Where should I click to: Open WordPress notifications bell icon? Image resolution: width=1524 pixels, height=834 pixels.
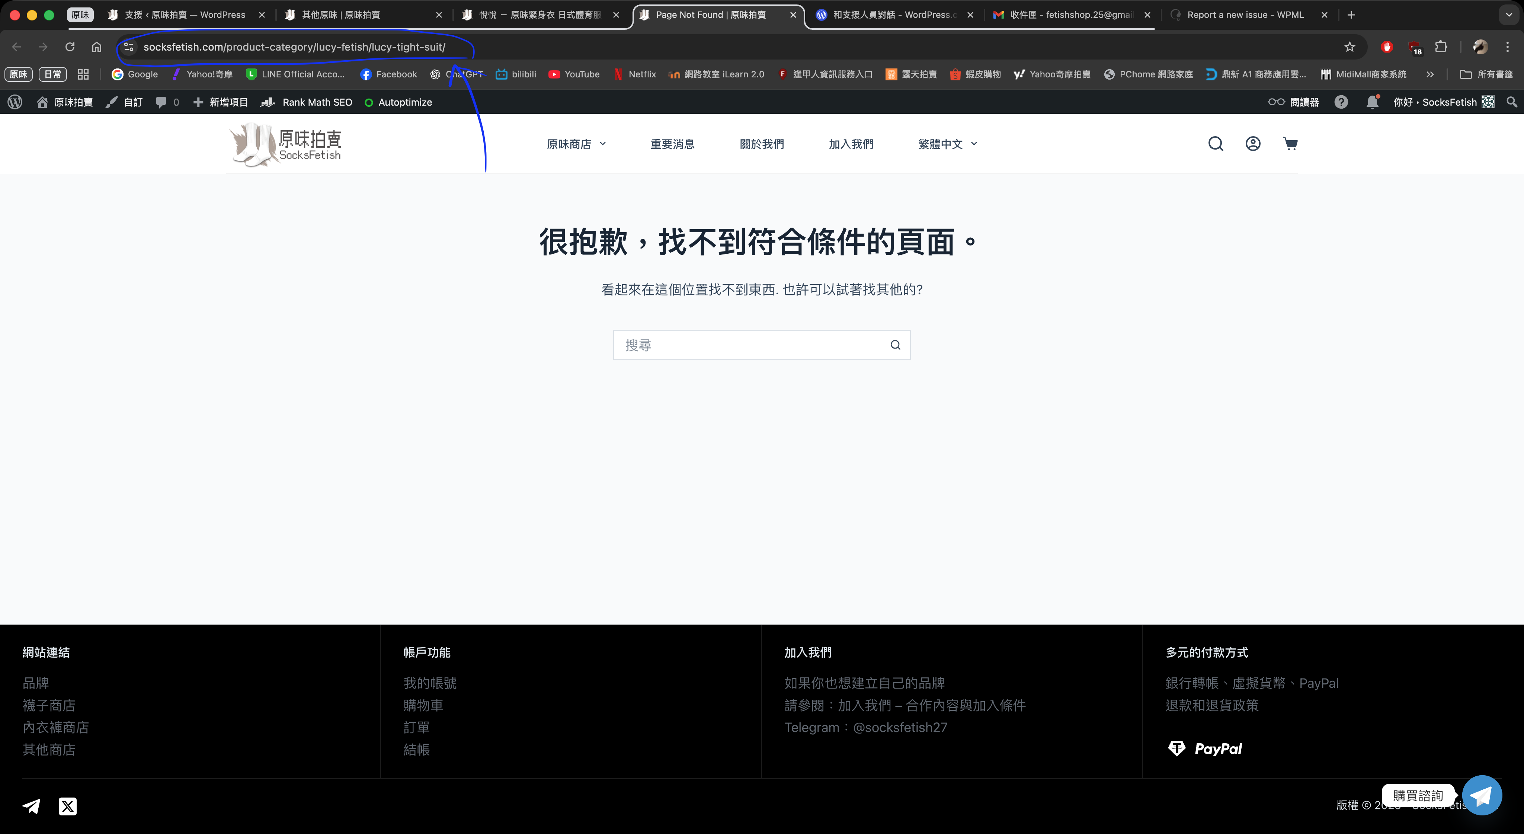[x=1372, y=102]
